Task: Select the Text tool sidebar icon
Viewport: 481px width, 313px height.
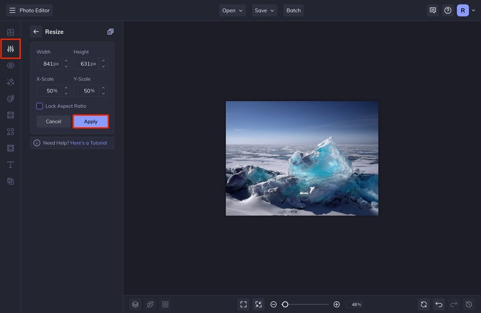Action: (10, 165)
